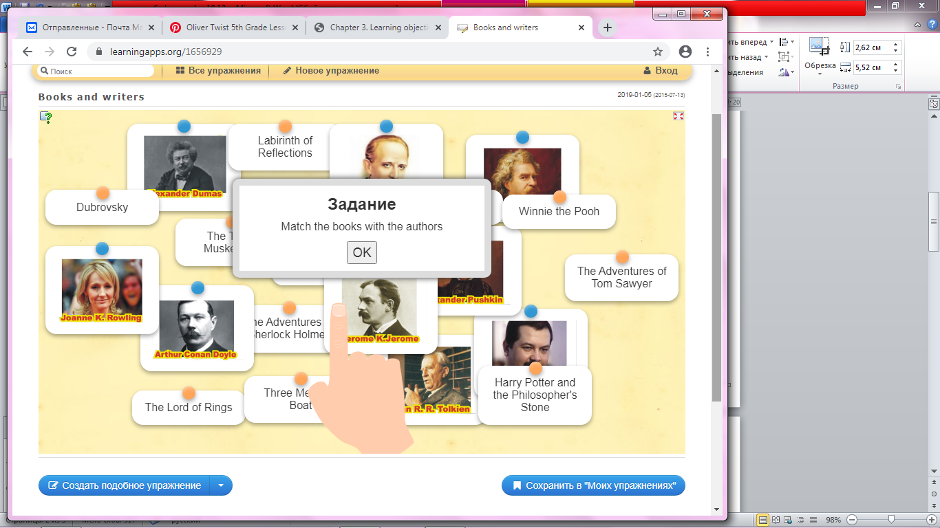Open Word's rotate objects dropdown
940x528 pixels.
coord(785,72)
